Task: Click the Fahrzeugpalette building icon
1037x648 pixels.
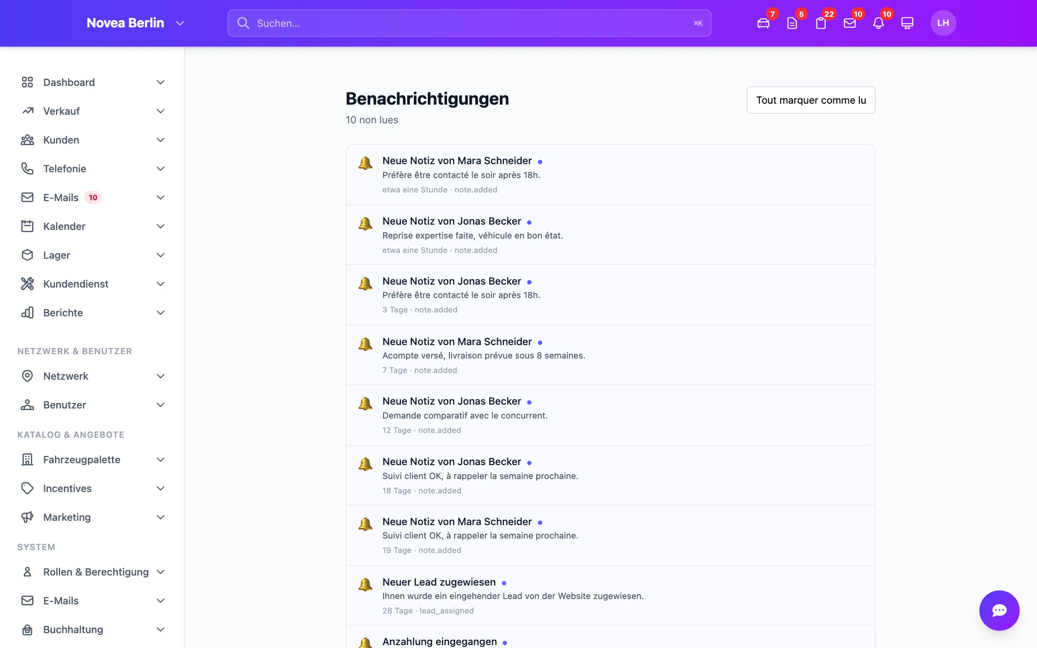Action: tap(27, 460)
